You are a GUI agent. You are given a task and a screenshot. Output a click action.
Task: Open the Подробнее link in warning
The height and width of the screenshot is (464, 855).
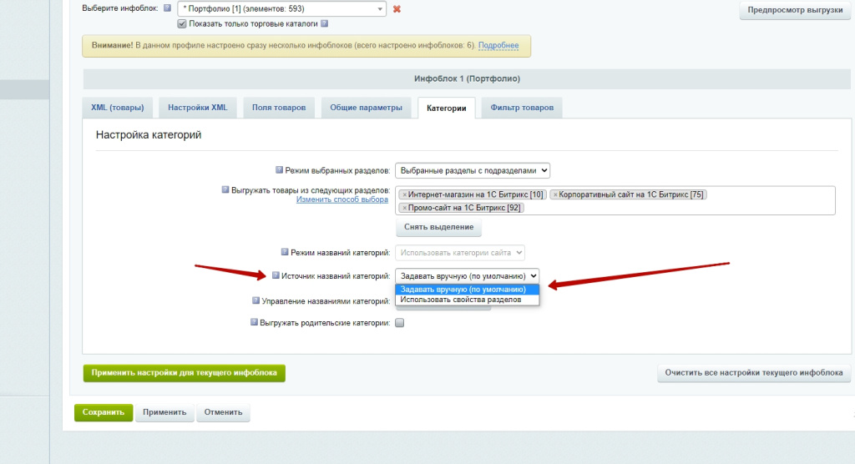tap(498, 45)
